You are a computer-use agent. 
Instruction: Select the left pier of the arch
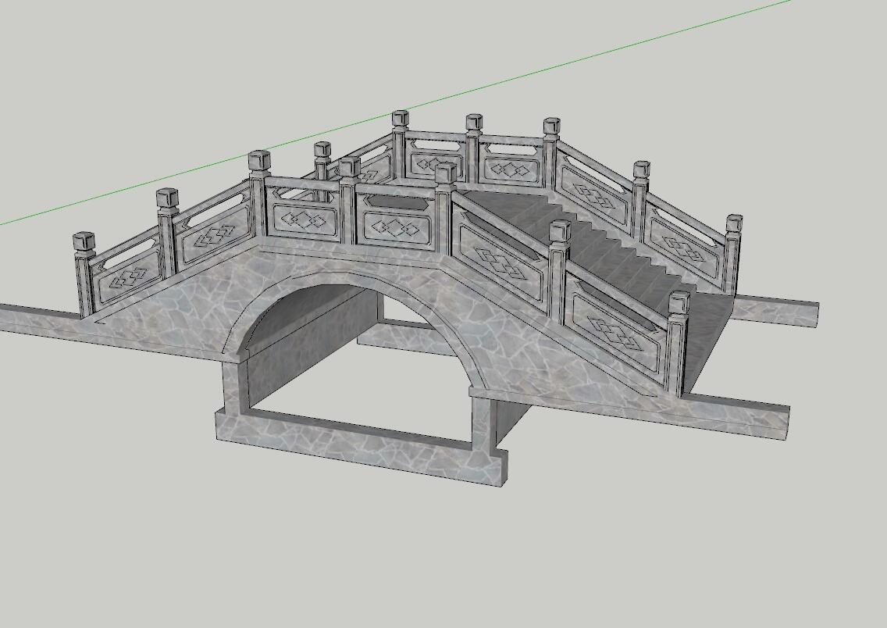point(233,391)
